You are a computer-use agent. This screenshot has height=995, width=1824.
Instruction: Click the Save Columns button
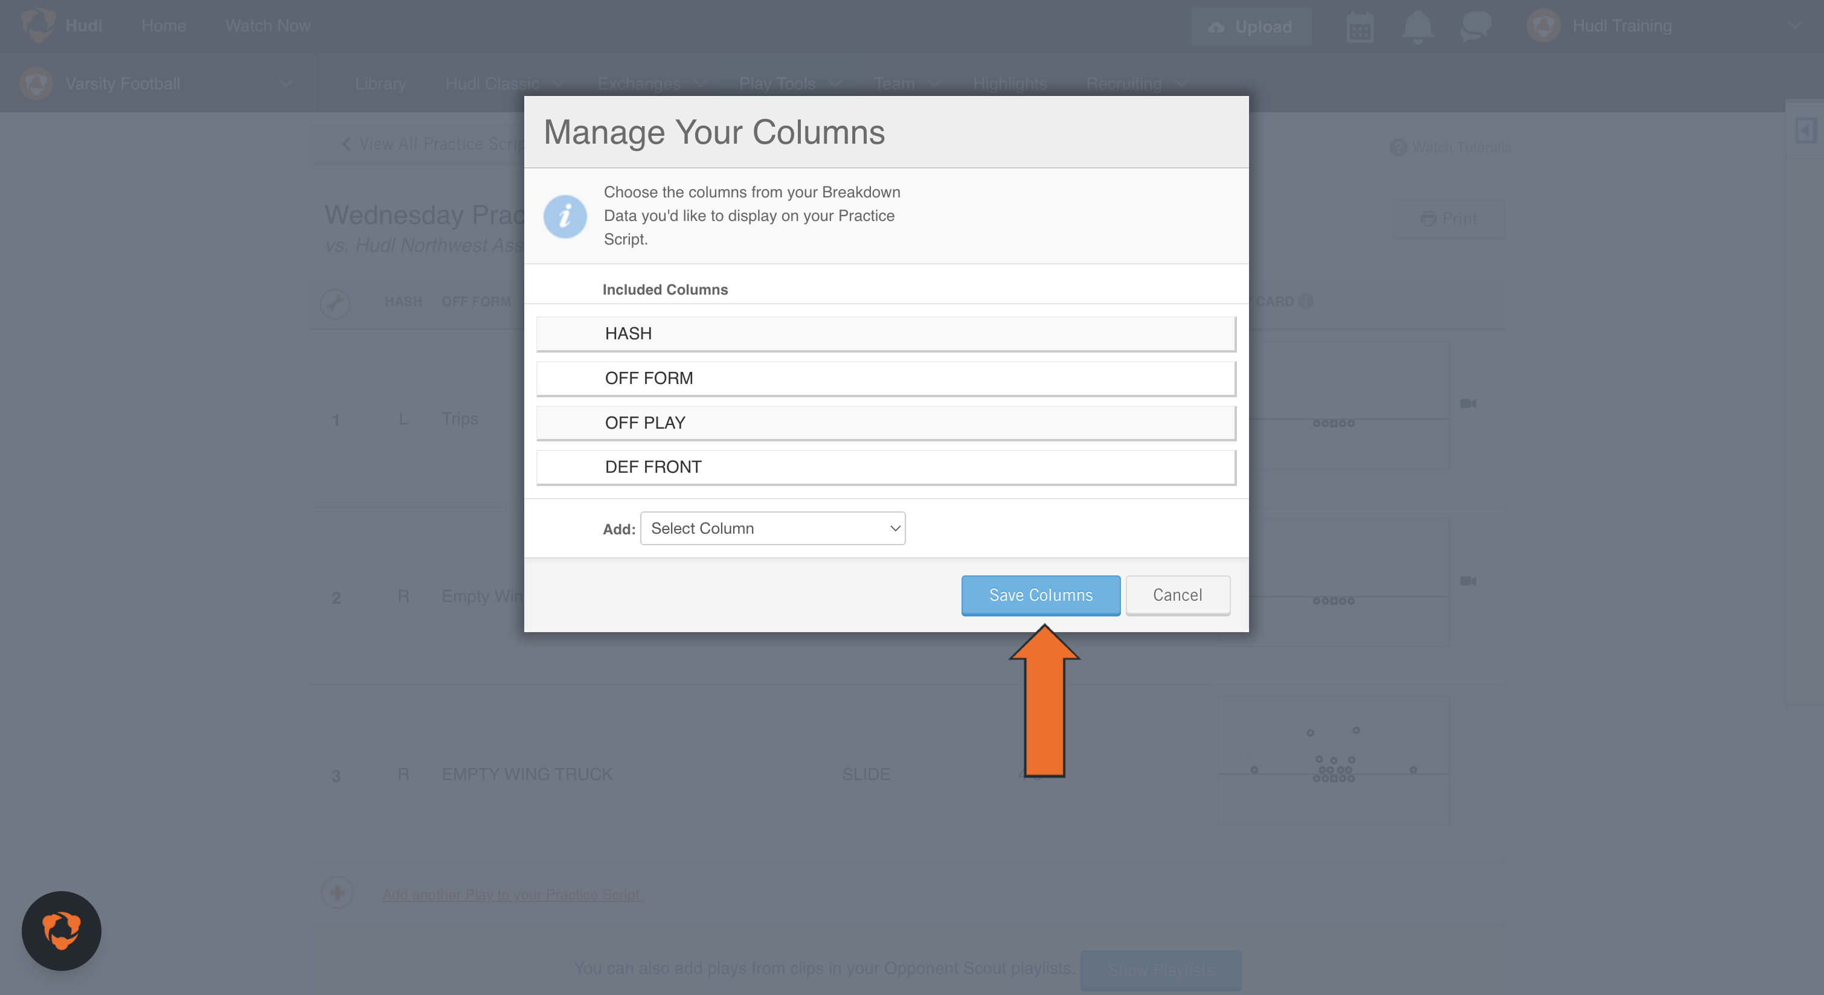pyautogui.click(x=1040, y=595)
